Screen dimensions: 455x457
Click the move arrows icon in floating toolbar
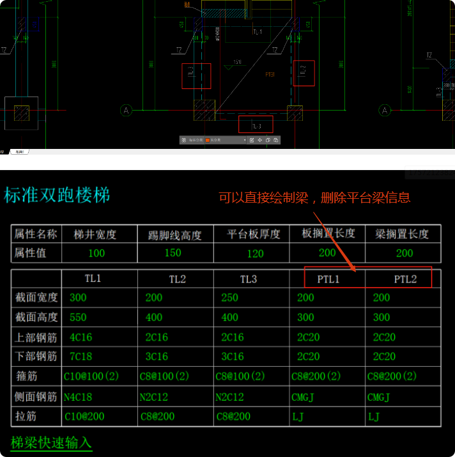259,140
